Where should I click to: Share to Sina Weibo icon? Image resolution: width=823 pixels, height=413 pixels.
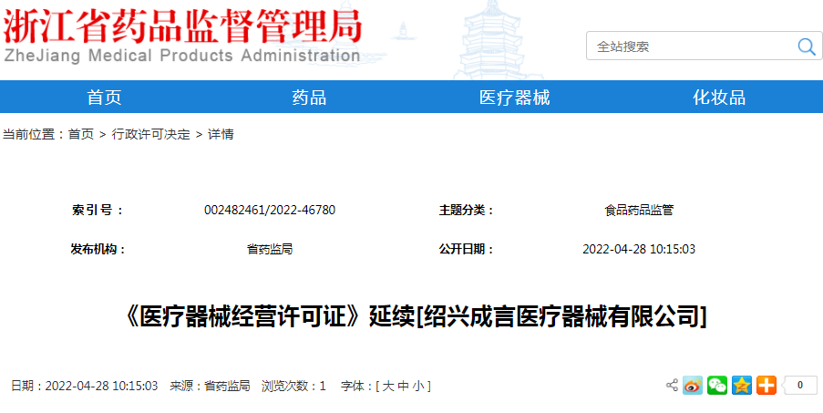(693, 385)
